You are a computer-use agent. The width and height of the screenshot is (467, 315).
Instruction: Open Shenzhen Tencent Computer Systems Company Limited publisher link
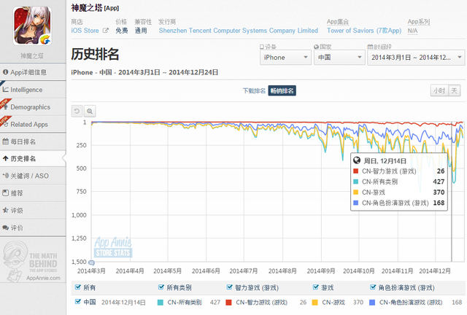tap(239, 31)
